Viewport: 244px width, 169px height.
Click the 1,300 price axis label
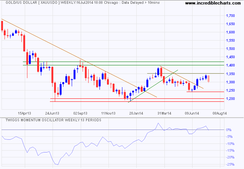pyautogui.click(x=230, y=82)
